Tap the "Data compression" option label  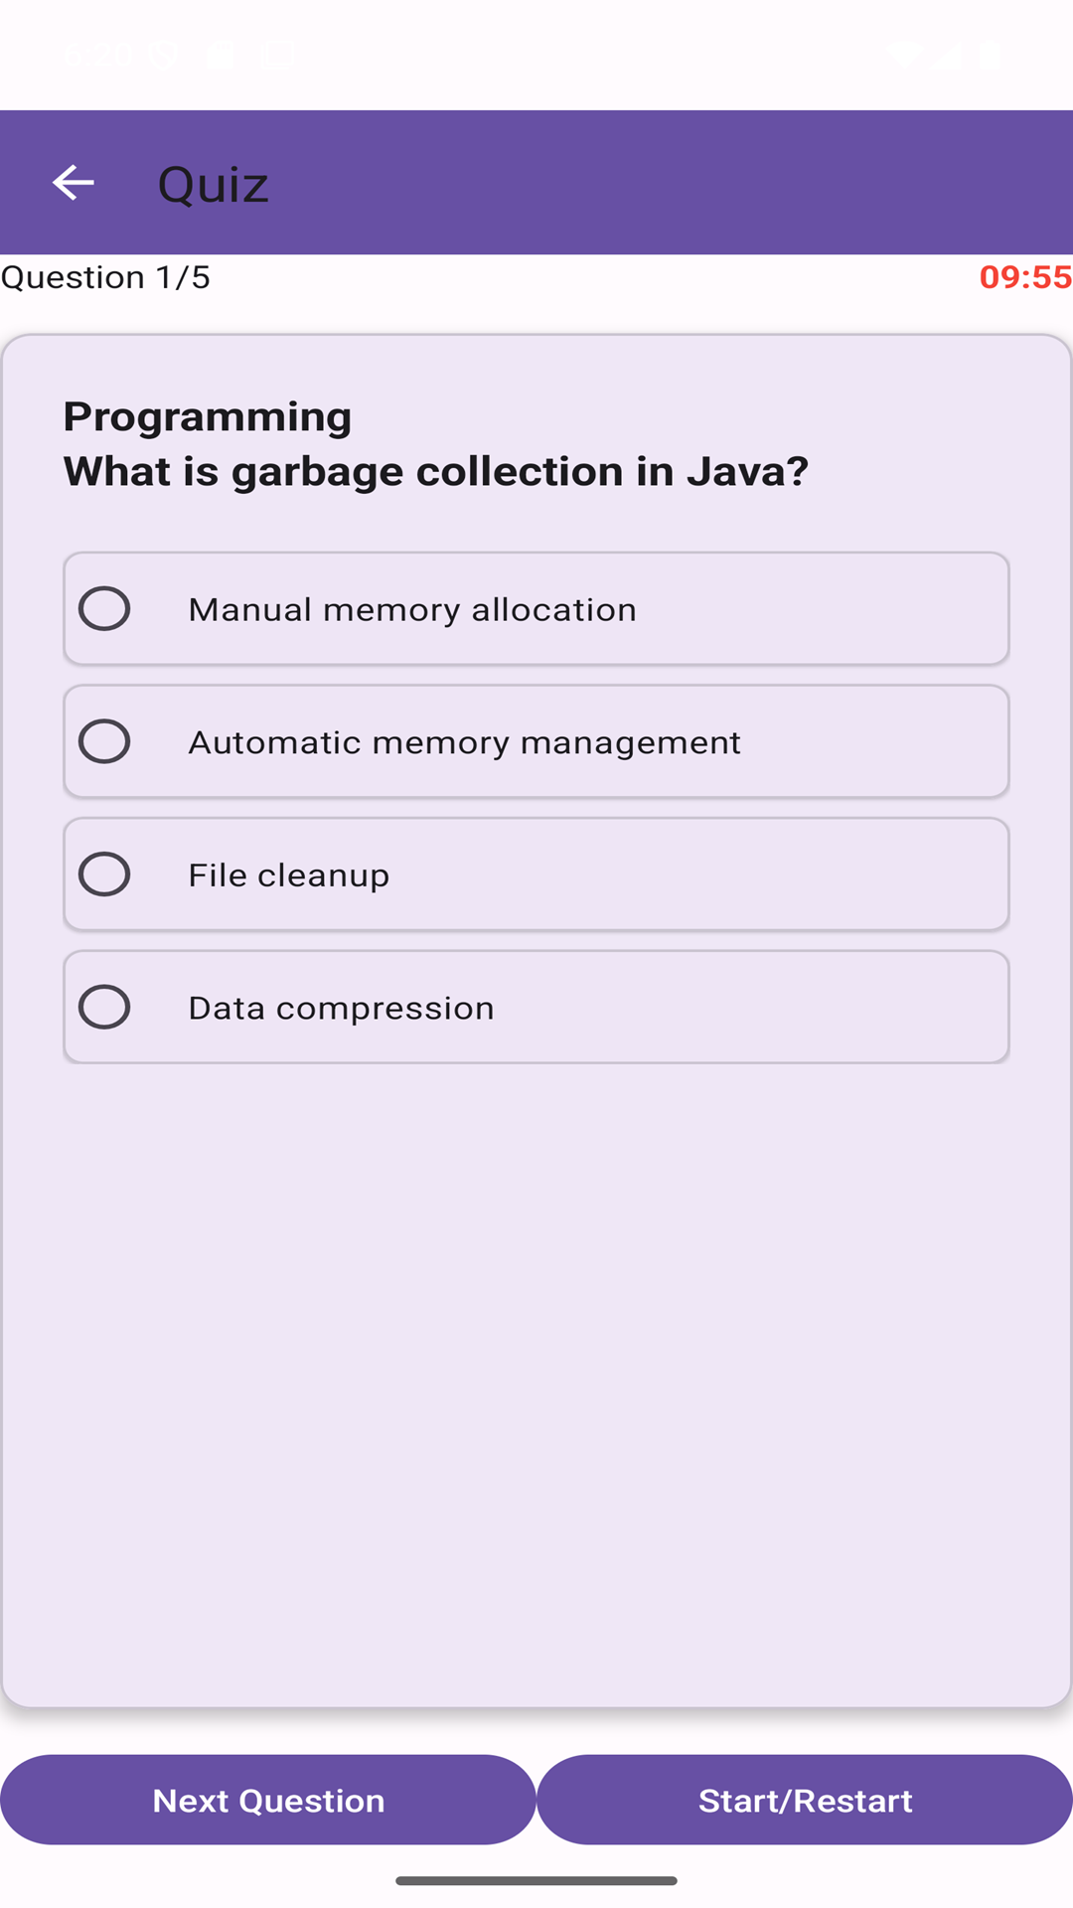point(341,1008)
